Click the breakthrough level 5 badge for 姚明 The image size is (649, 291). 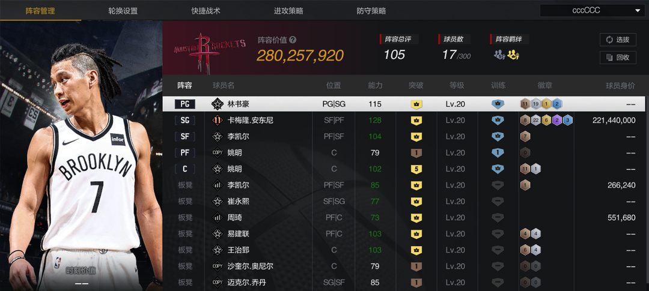pos(416,169)
